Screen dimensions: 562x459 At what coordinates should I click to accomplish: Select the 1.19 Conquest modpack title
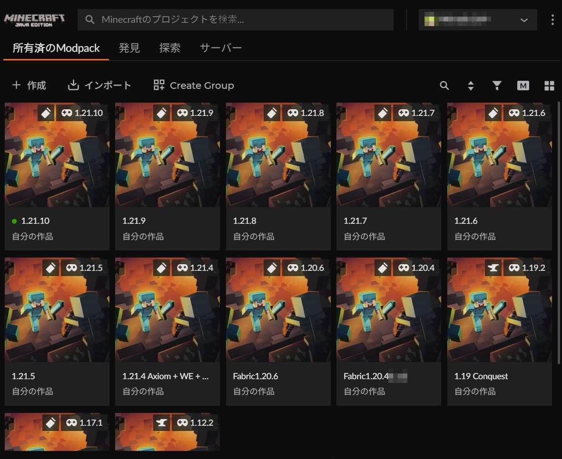coord(481,376)
